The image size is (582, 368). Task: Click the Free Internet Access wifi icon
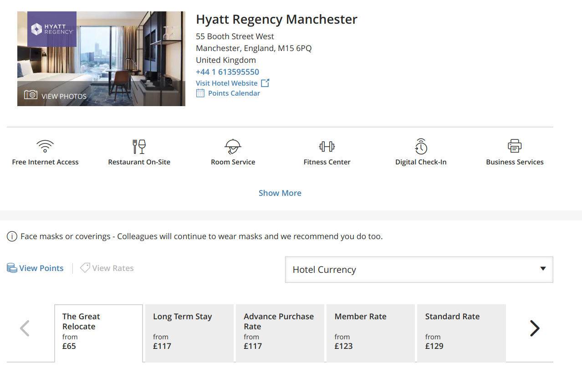[x=45, y=146]
